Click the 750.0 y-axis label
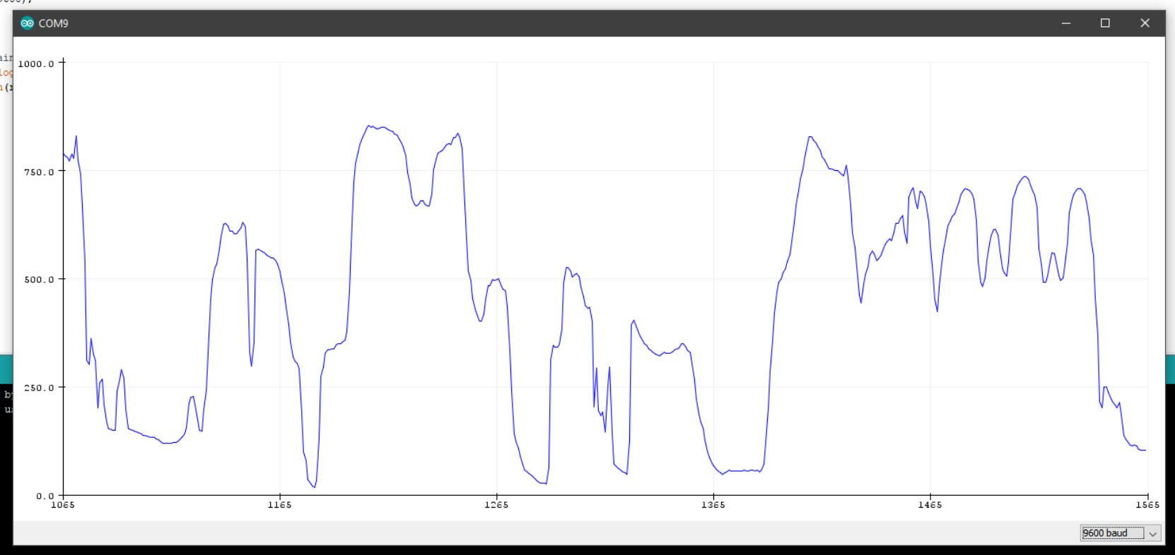1175x555 pixels. [x=39, y=172]
